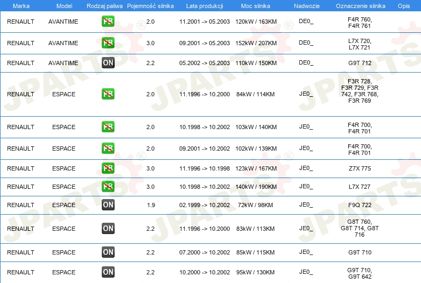Click the petrol fuel icon in the Espace 114KM row
Image resolution: width=421 pixels, height=283 pixels.
pyautogui.click(x=108, y=94)
